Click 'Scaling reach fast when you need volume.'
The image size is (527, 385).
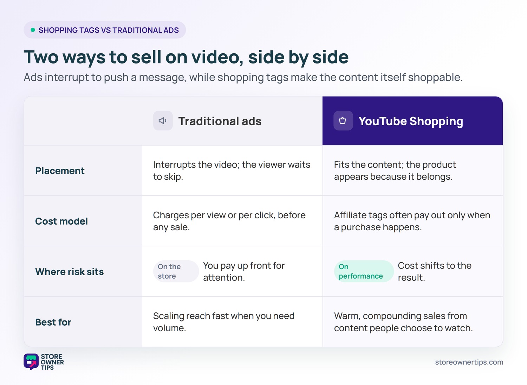224,322
